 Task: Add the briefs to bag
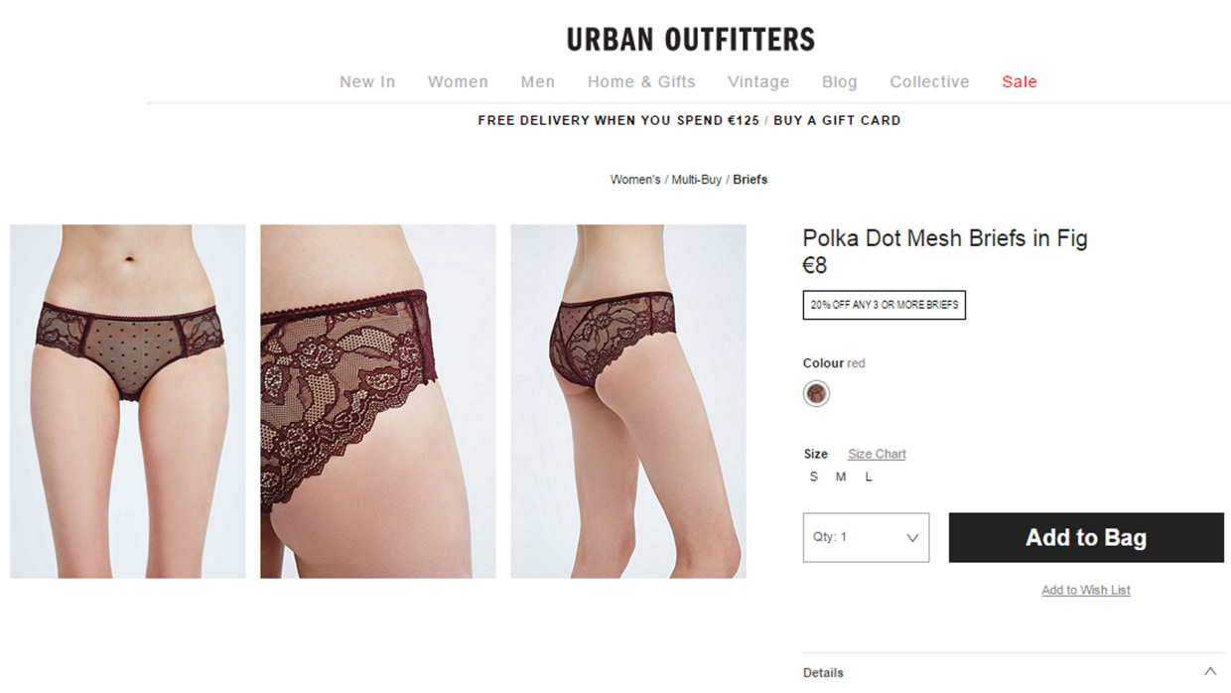click(x=1086, y=537)
